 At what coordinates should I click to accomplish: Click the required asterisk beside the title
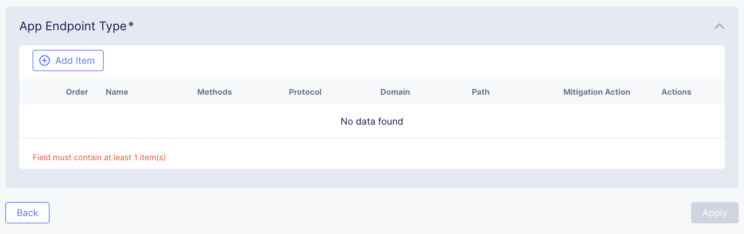pos(131,25)
